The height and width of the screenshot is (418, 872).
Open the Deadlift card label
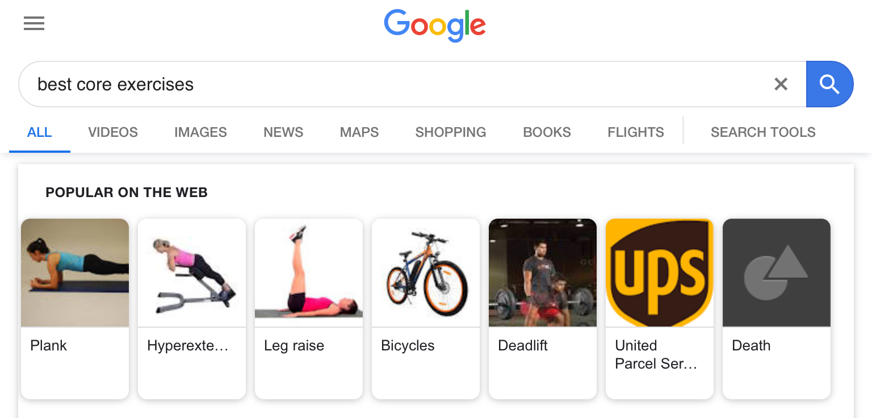pyautogui.click(x=523, y=345)
